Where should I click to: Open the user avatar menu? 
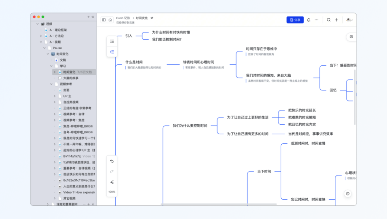click(349, 20)
